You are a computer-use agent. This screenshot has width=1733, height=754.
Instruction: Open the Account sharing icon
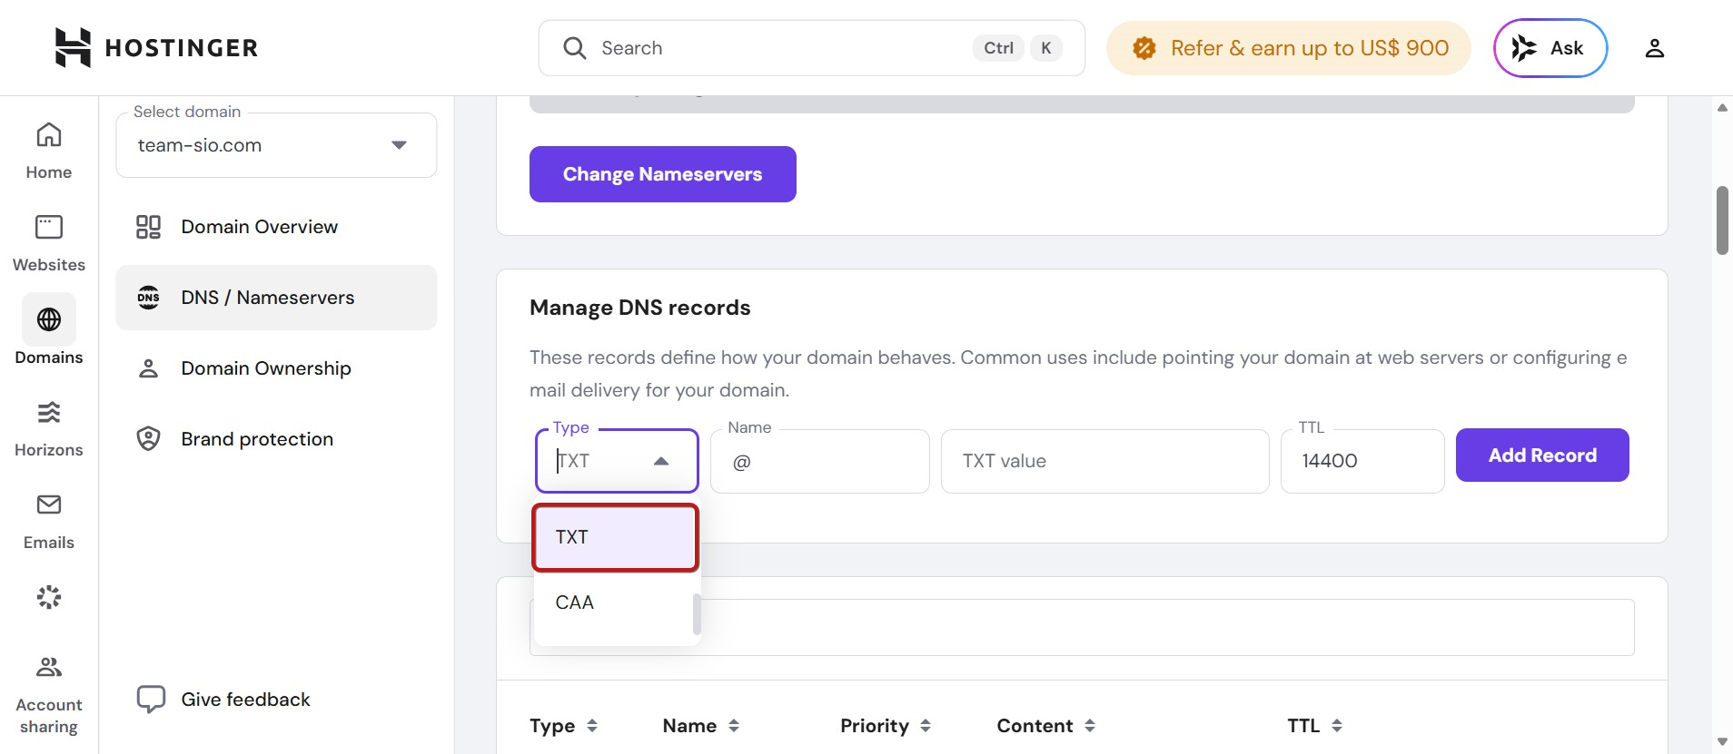click(49, 668)
